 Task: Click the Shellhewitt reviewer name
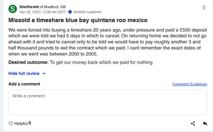click(29, 7)
